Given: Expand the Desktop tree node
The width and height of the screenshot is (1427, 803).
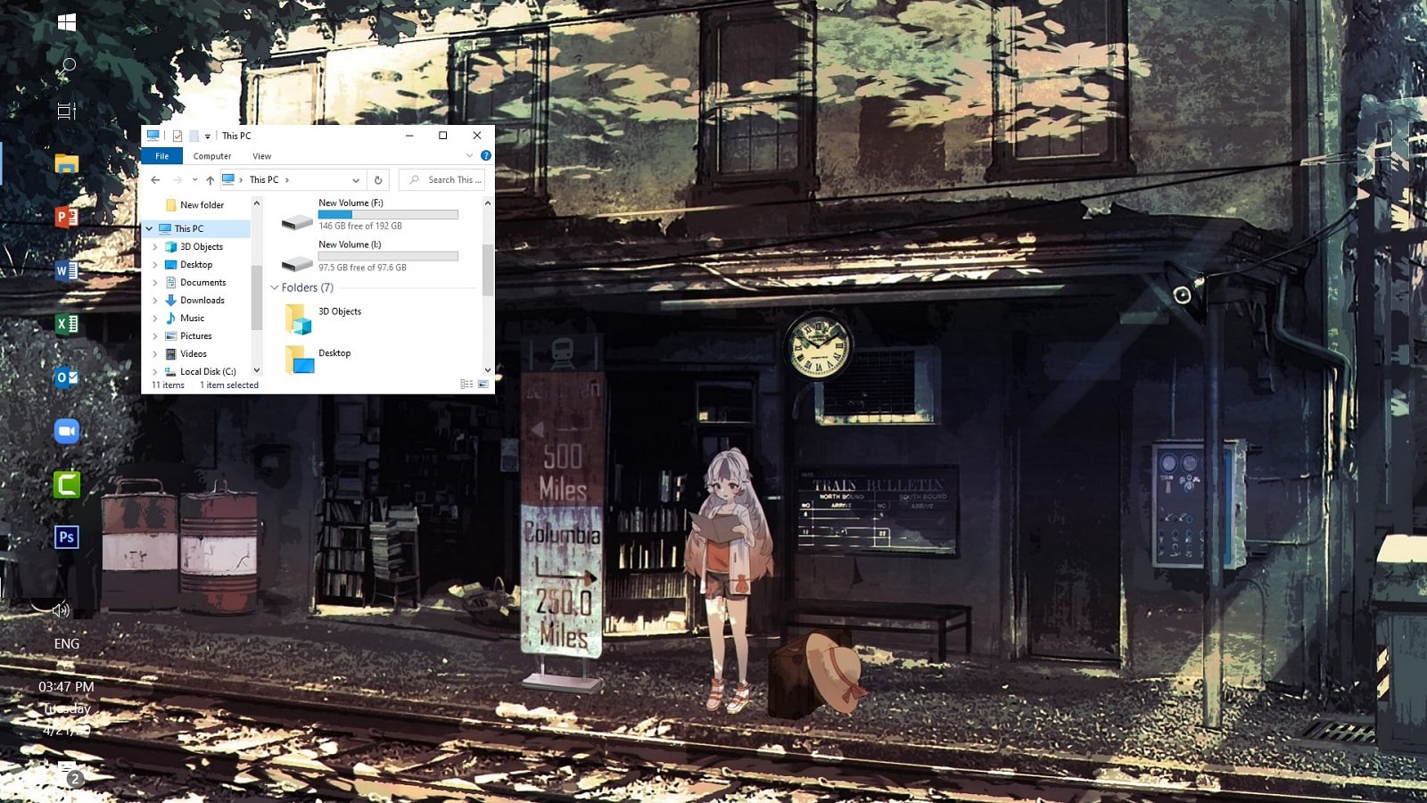Looking at the screenshot, I should (x=155, y=265).
